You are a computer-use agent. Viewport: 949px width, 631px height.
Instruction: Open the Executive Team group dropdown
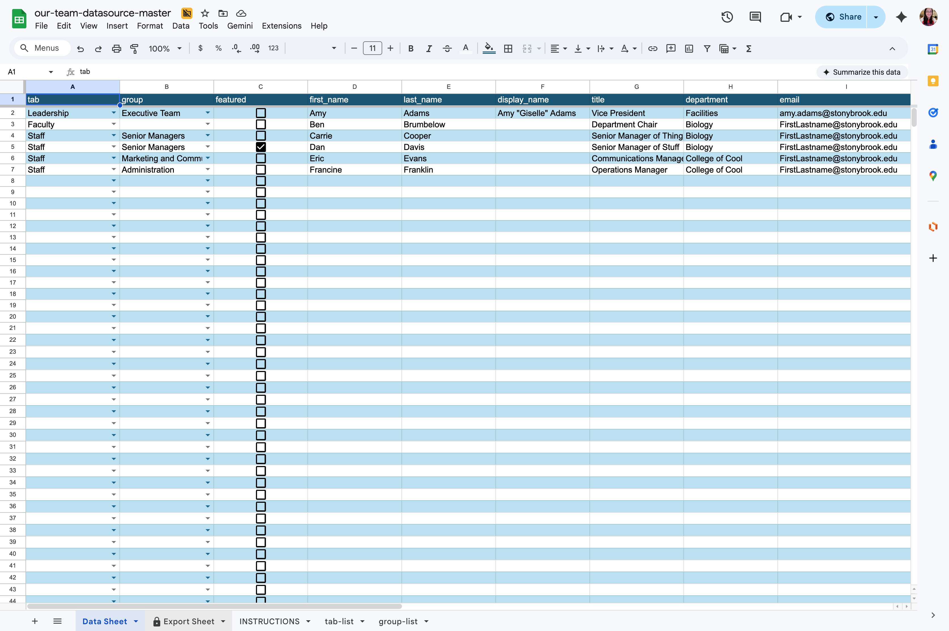(x=208, y=113)
